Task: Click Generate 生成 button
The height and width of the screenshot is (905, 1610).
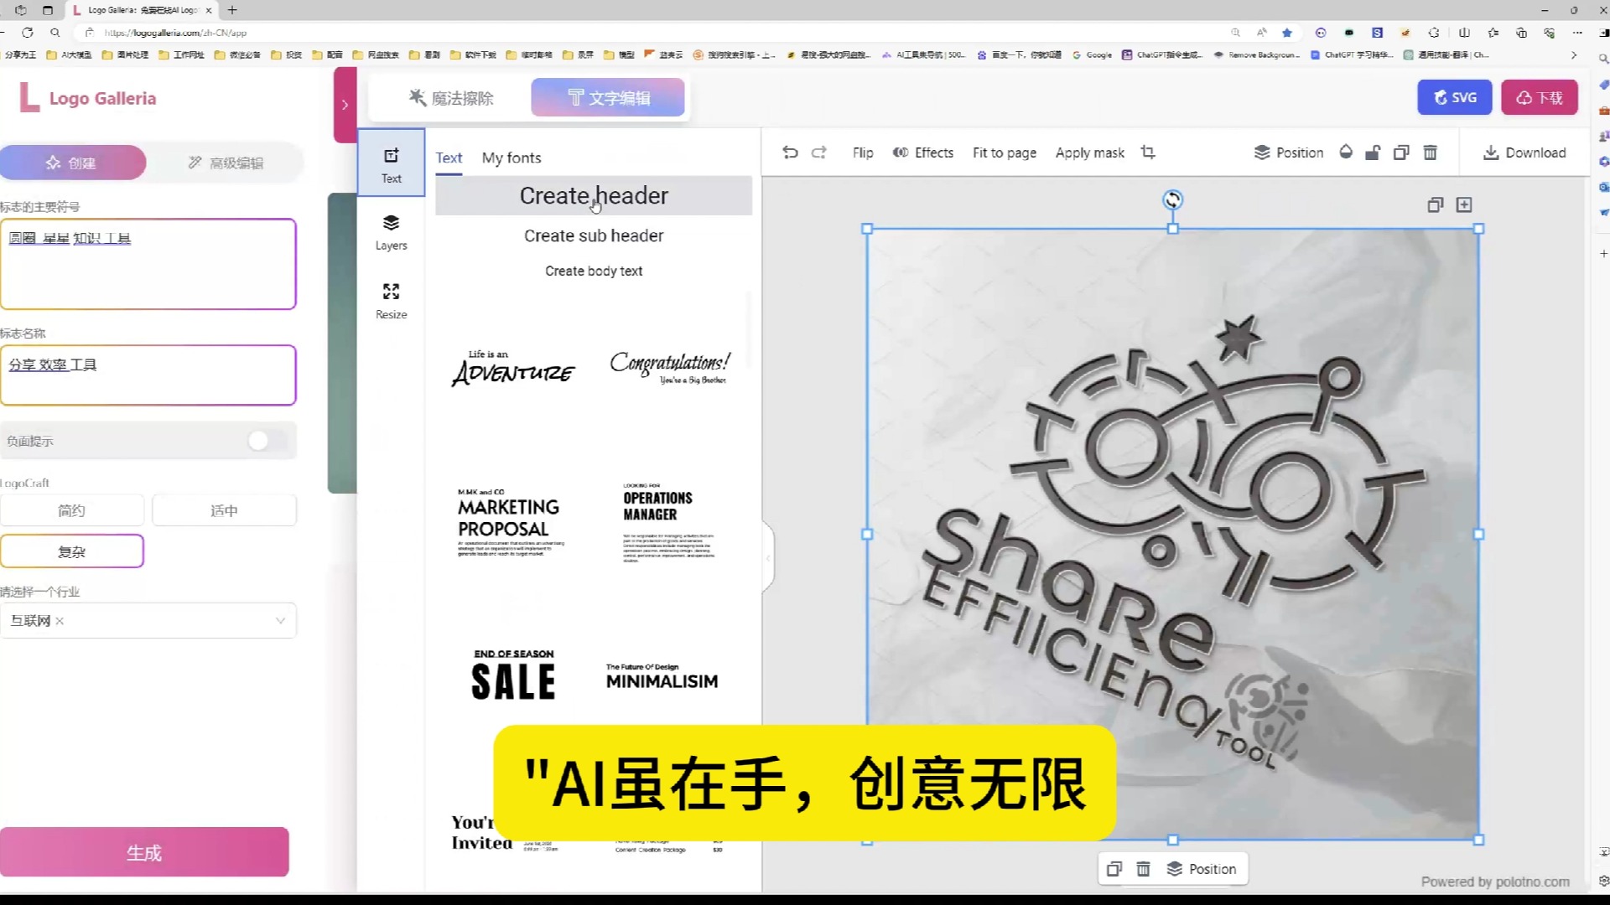Action: tap(143, 852)
